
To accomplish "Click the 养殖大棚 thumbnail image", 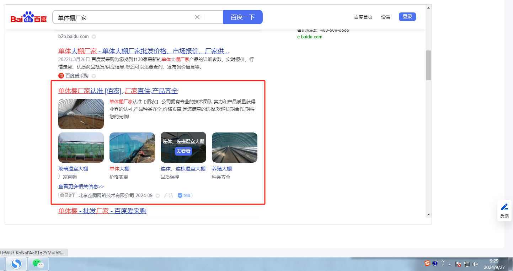I will point(234,147).
